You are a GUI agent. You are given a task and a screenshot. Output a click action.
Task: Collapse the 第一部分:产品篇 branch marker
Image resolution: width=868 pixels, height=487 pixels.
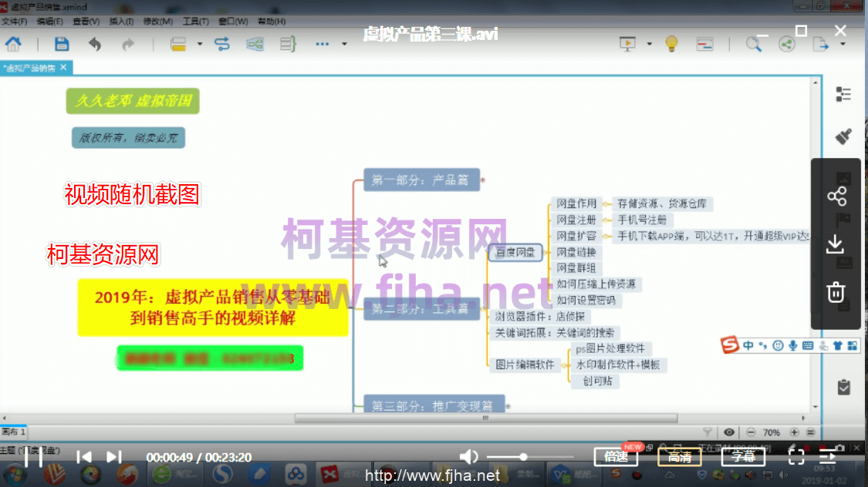click(x=483, y=180)
